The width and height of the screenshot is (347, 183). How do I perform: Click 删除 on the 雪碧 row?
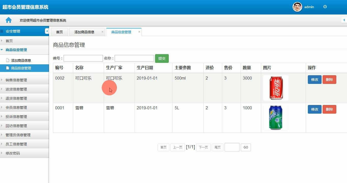[329, 109]
